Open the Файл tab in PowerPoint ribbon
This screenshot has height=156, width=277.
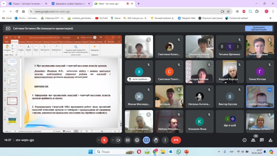[7, 42]
